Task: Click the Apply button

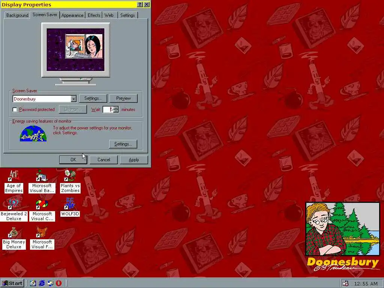Action: pyautogui.click(x=134, y=160)
